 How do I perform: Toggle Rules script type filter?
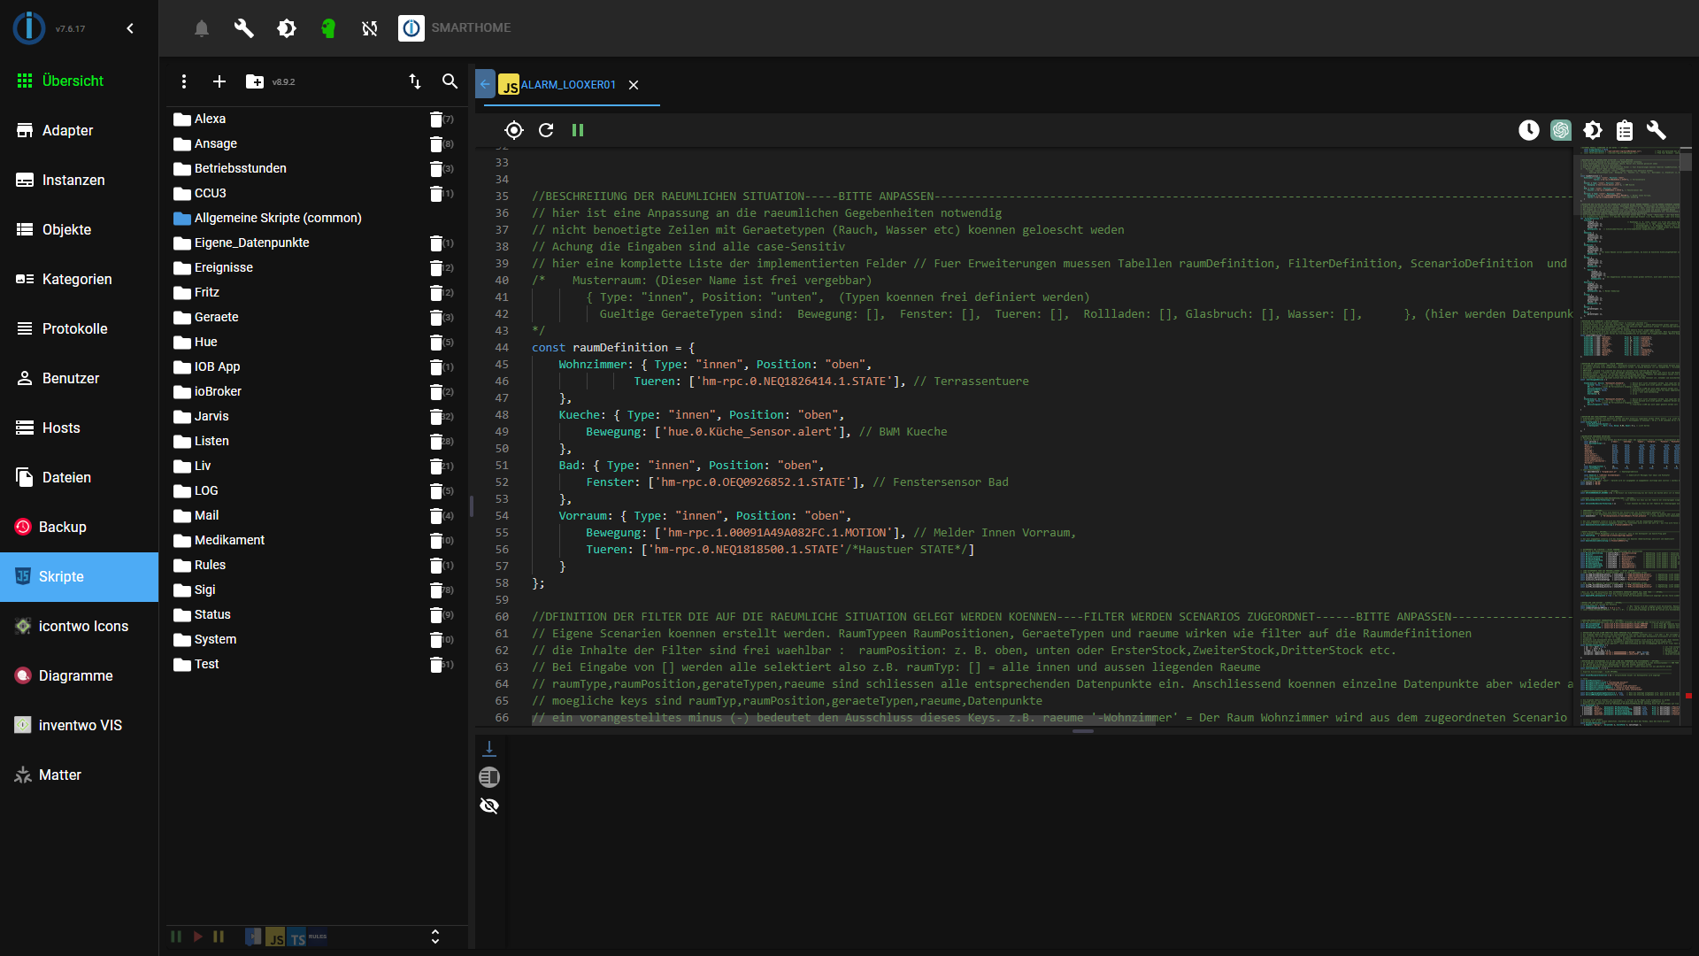[x=318, y=937]
